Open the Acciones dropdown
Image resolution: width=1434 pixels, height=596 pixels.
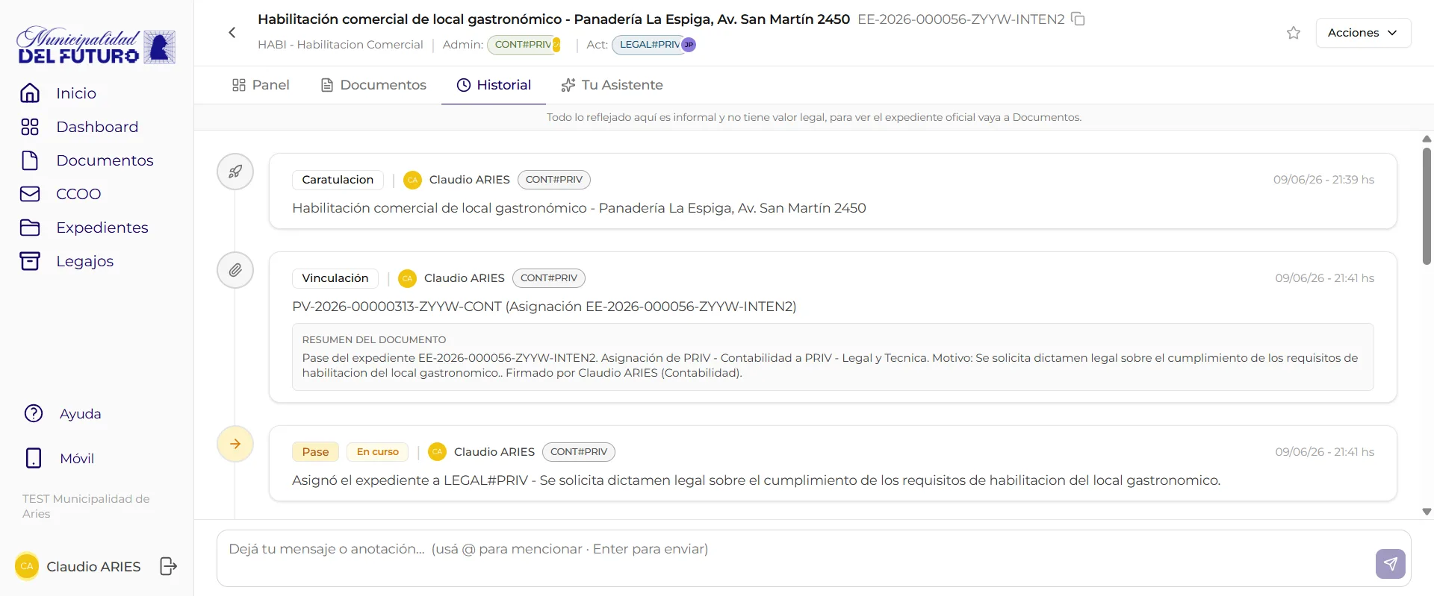click(x=1363, y=33)
